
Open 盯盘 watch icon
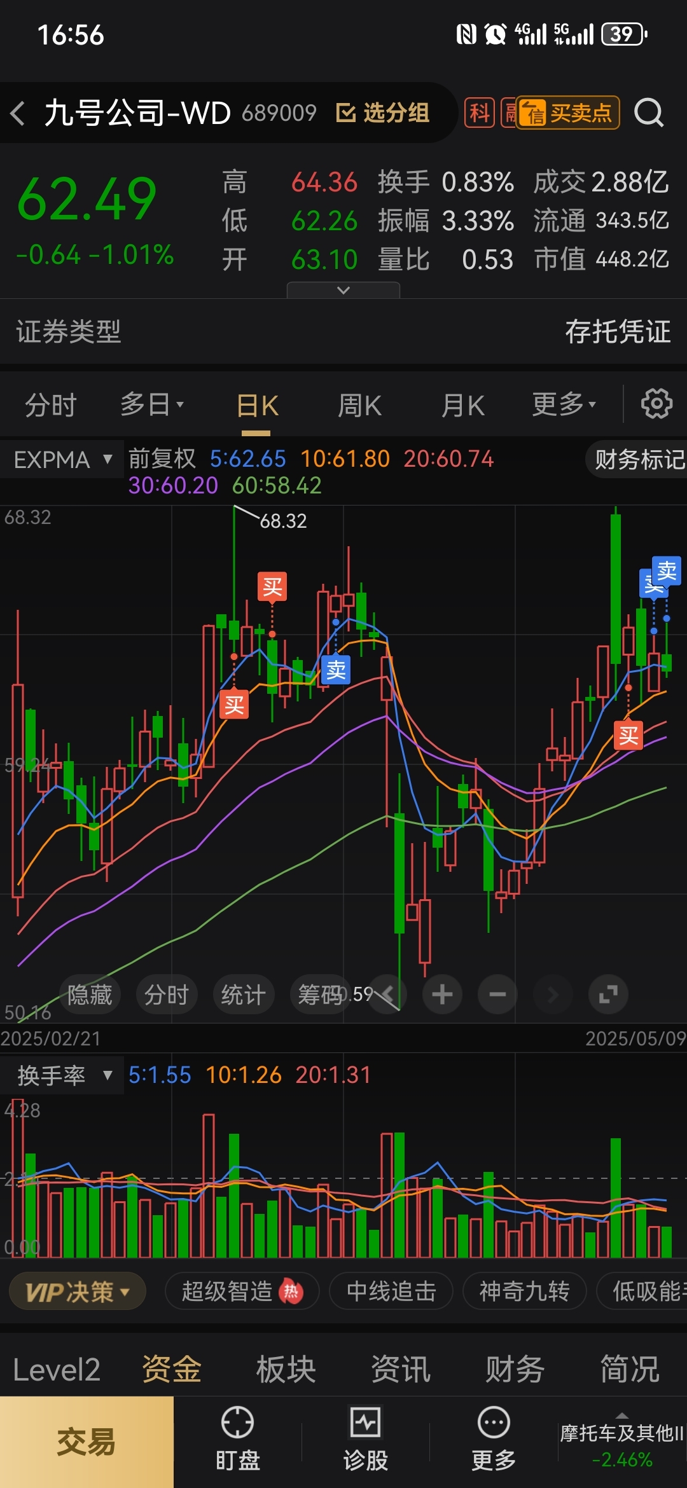pyautogui.click(x=238, y=1440)
